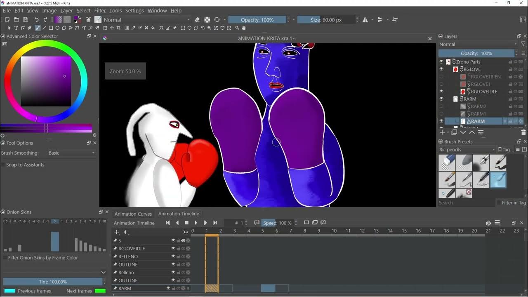This screenshot has height=297, width=528.
Task: Select the Zoom magnifier tool
Action: click(237, 28)
